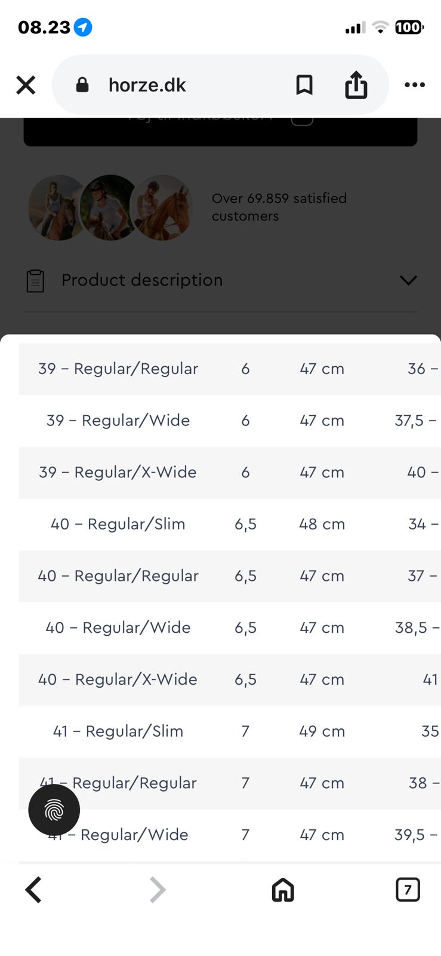Image resolution: width=441 pixels, height=956 pixels.
Task: Go back with the left arrow
Action: [x=34, y=890]
